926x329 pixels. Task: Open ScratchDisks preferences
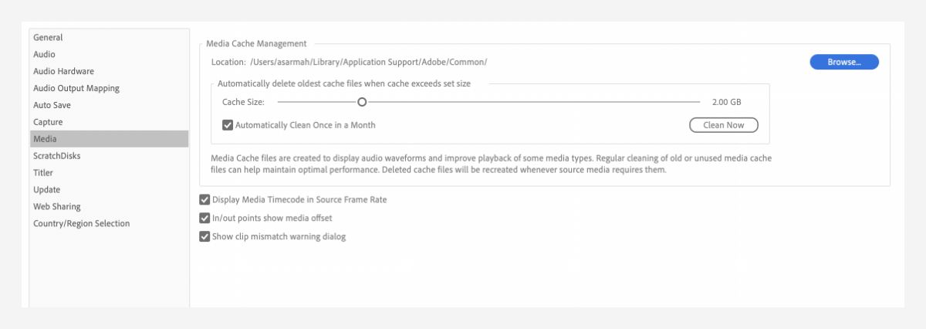coord(56,156)
